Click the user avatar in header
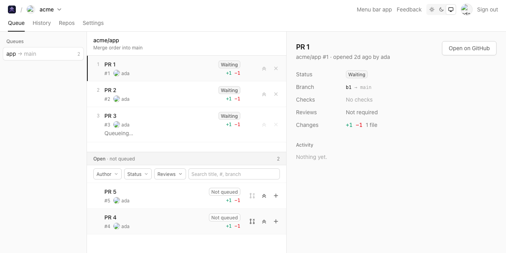The height and width of the screenshot is (253, 506). [x=466, y=9]
